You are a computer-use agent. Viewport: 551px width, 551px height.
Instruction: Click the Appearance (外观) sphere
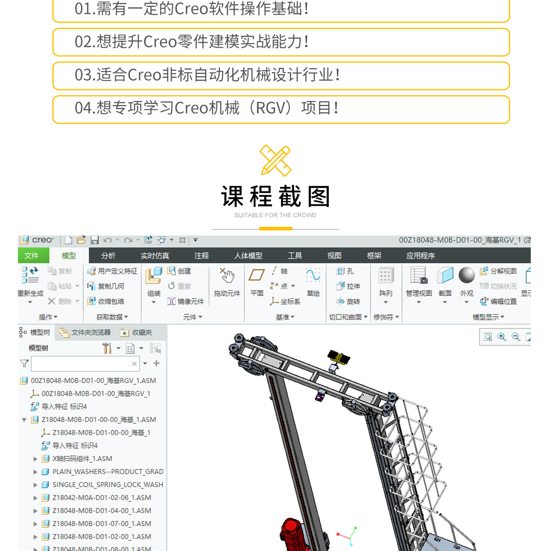467,275
